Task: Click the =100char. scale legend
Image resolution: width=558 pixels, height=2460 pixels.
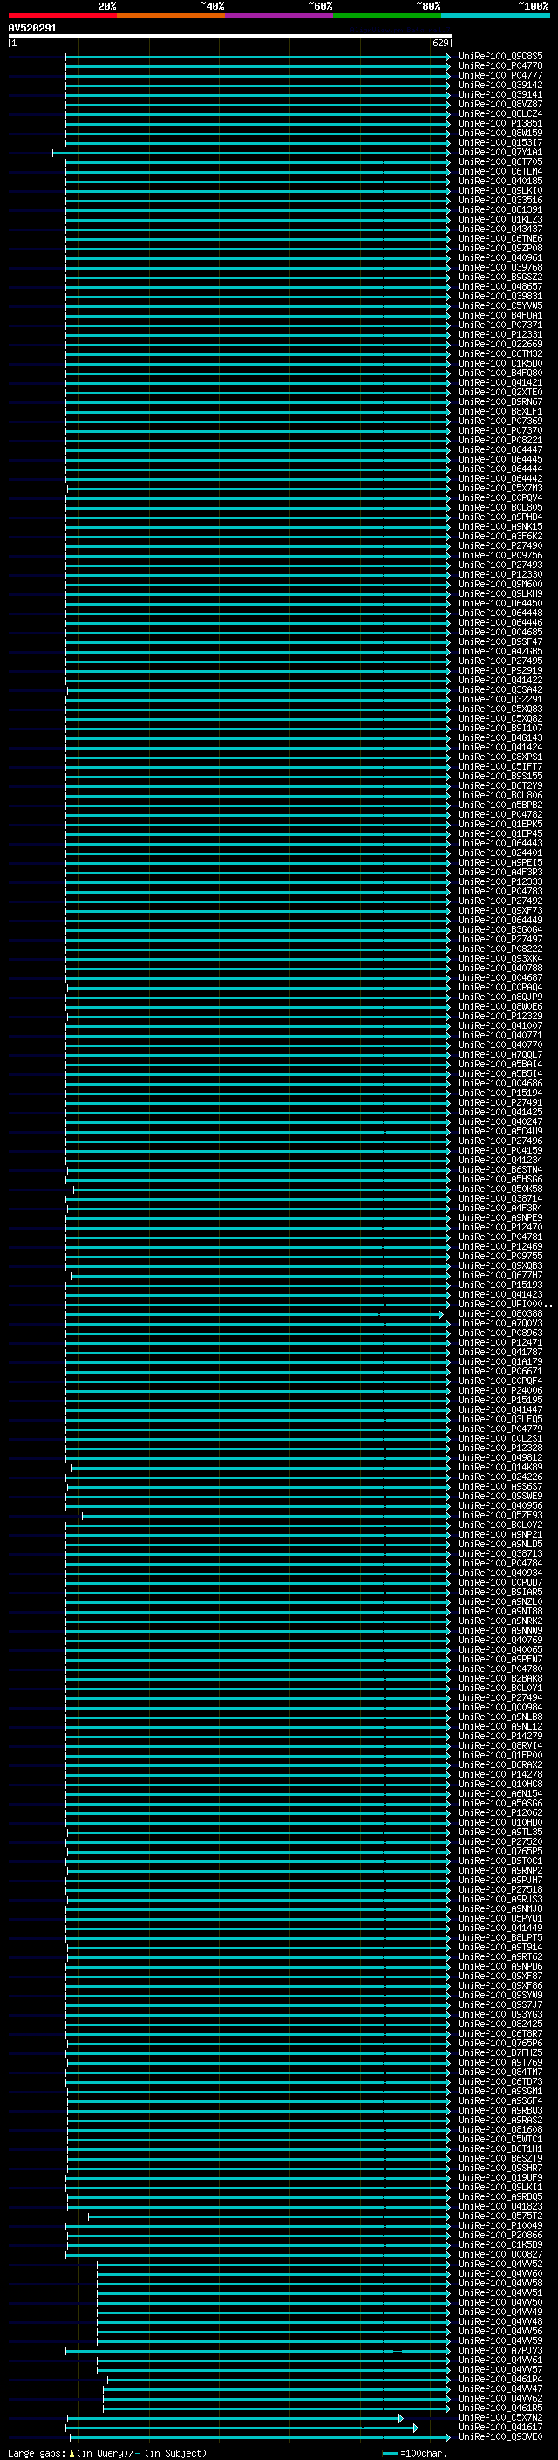Action: pyautogui.click(x=414, y=2452)
